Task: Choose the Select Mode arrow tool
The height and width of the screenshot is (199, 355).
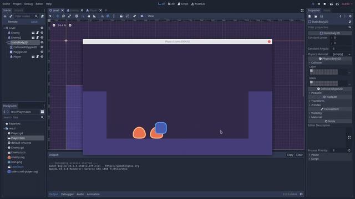Action: click(50, 16)
